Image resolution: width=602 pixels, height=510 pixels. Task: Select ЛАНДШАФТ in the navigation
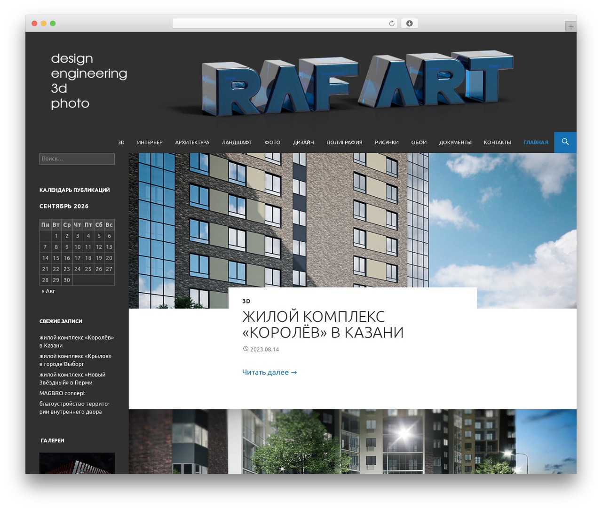[x=237, y=143]
